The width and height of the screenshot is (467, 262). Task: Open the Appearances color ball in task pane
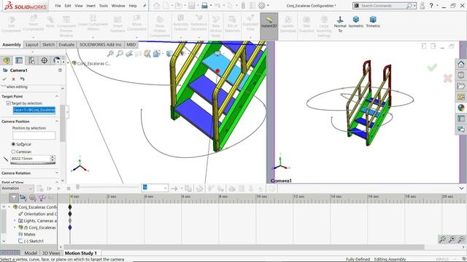pos(461,108)
